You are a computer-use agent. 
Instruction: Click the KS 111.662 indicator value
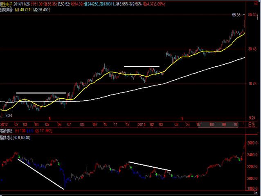[43, 131]
